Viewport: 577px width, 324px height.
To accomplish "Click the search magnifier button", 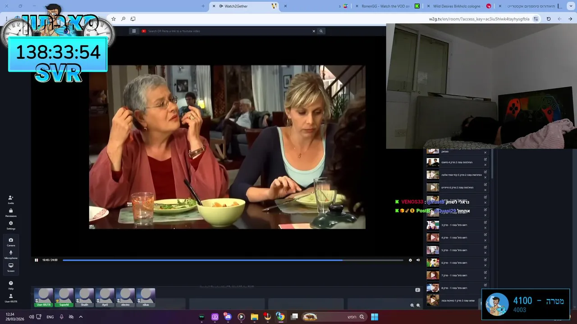I will 321,31.
